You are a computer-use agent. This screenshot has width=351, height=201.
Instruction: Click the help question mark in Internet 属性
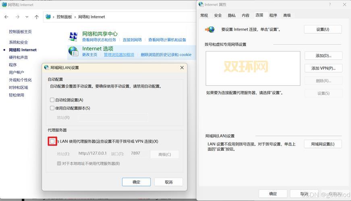click(x=330, y=4)
